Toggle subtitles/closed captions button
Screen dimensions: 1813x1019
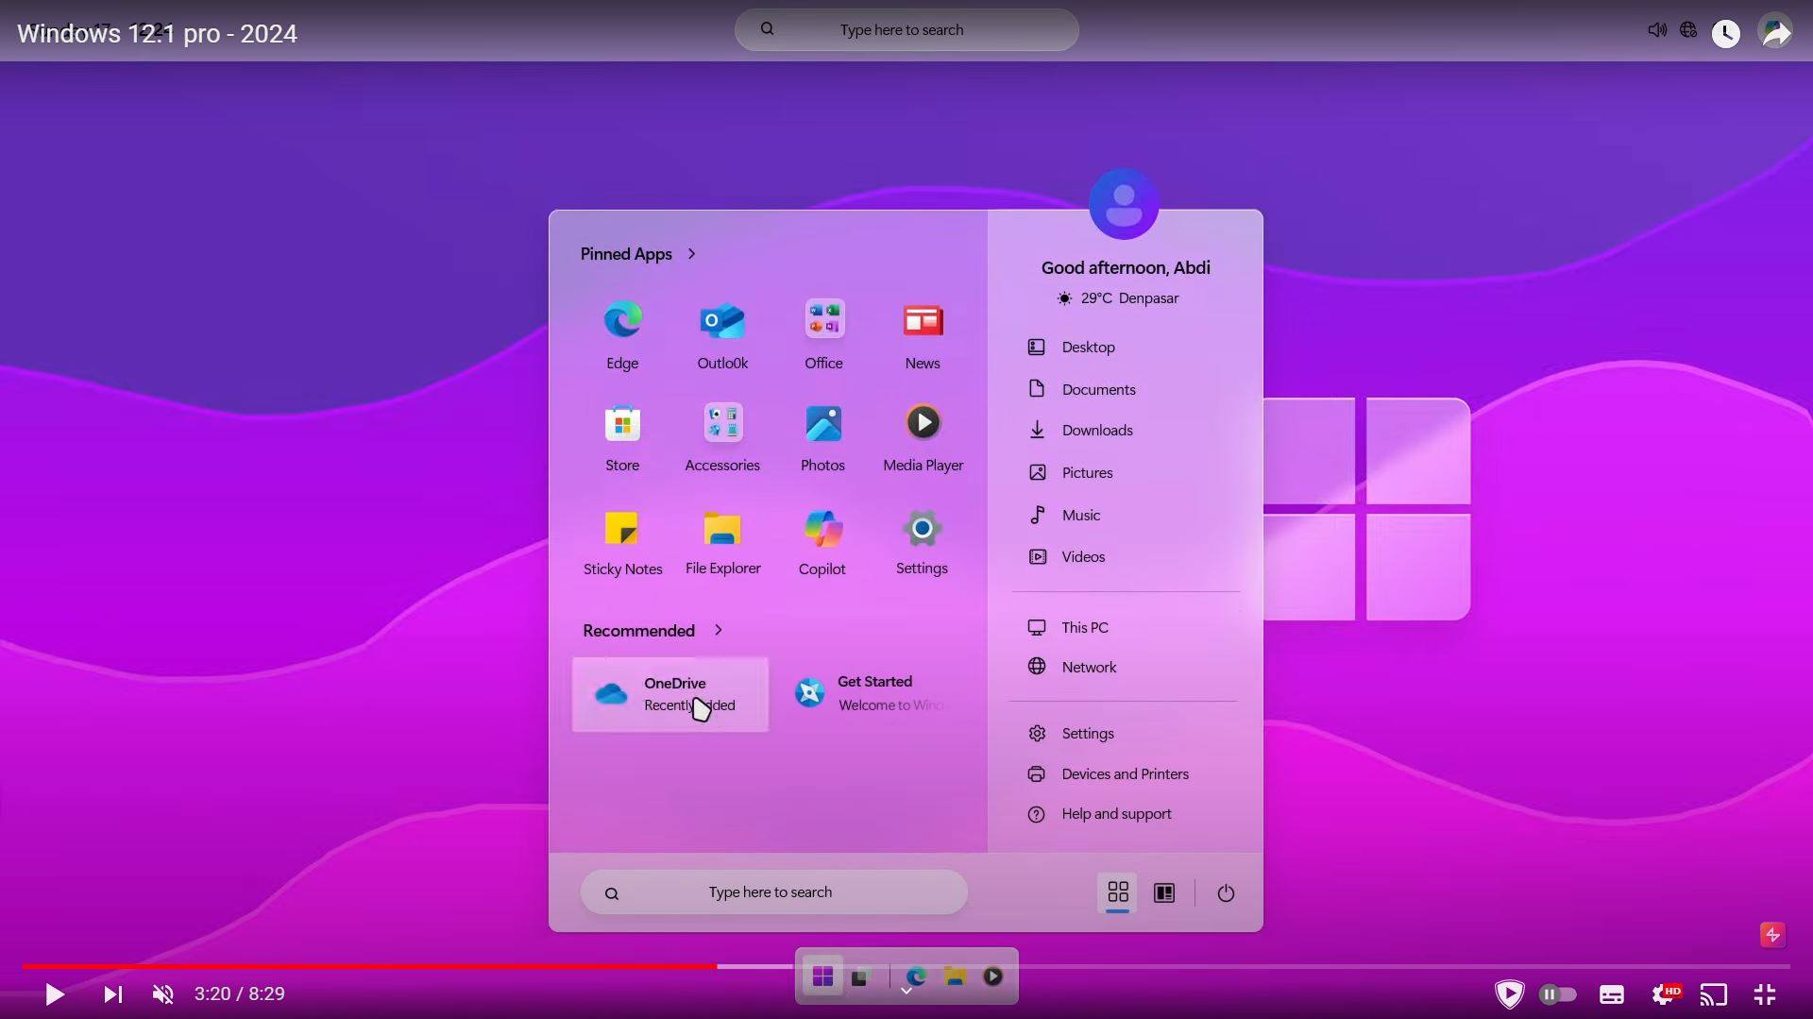pyautogui.click(x=1611, y=994)
